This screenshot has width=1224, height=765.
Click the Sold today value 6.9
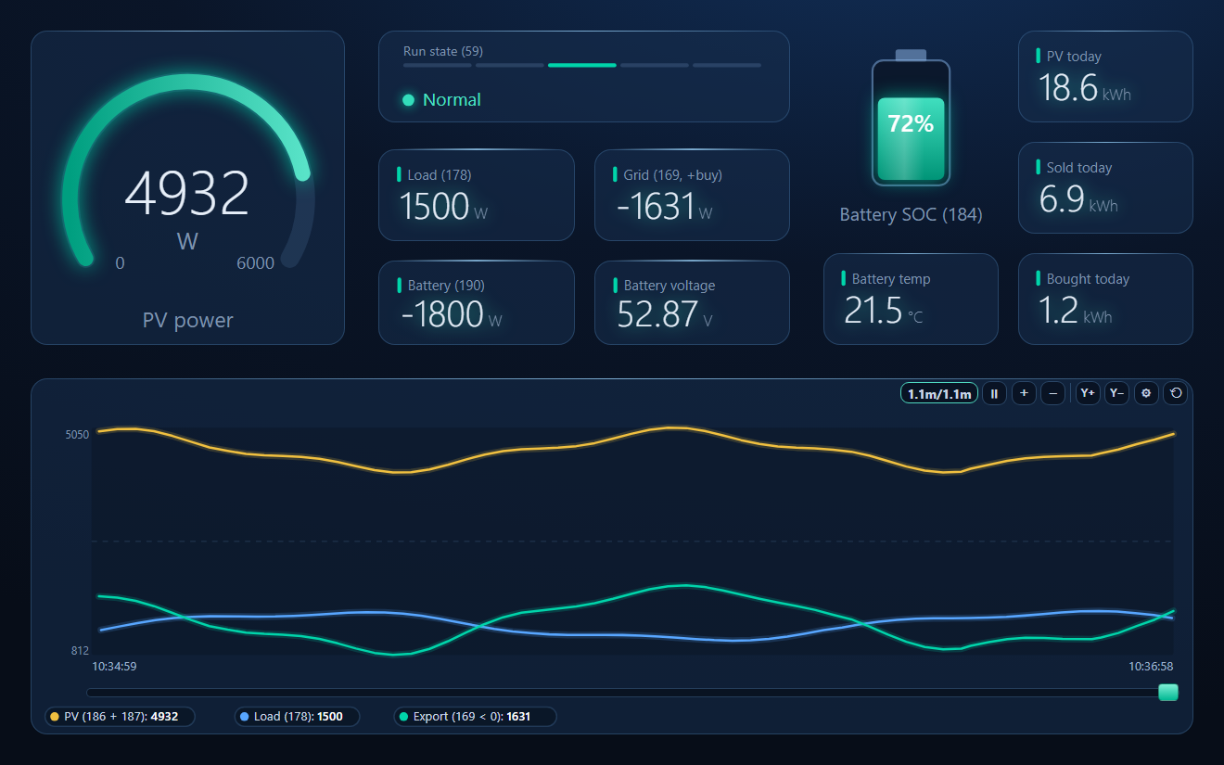click(1062, 199)
